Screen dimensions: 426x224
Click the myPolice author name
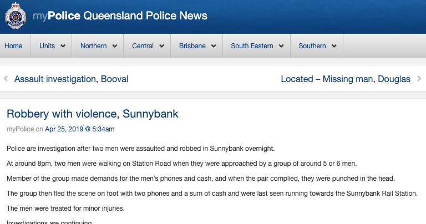pos(20,129)
